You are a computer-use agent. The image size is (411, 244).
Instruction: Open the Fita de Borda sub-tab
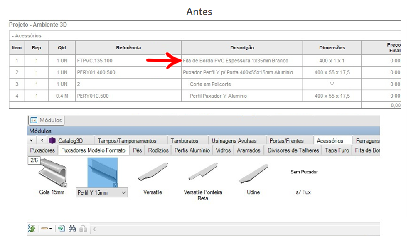[x=367, y=150]
